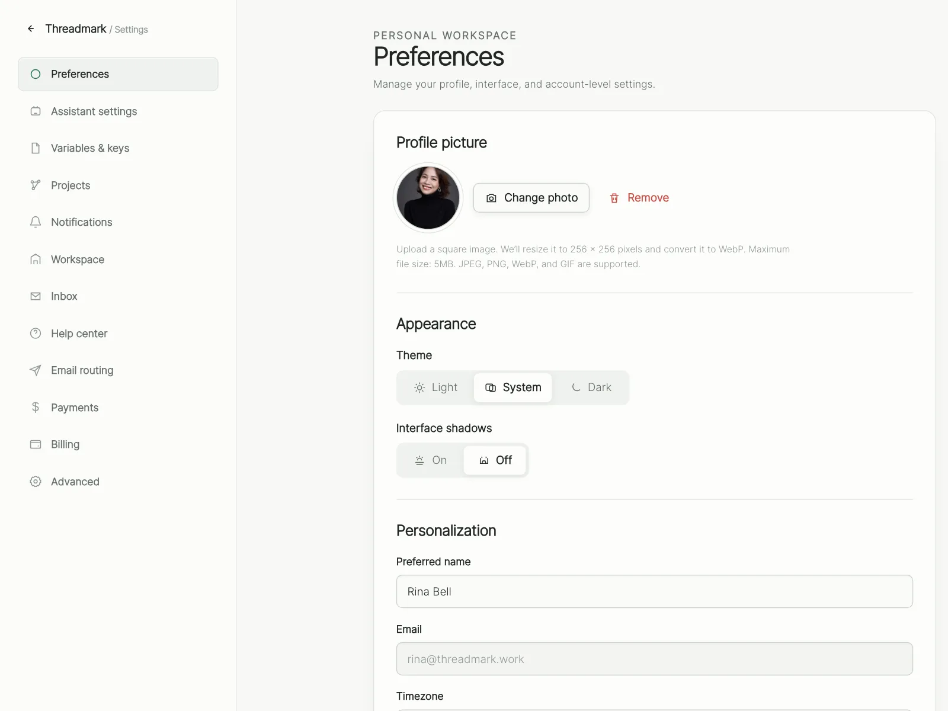Click the Payments dollar icon
The height and width of the screenshot is (711, 948).
click(x=36, y=407)
